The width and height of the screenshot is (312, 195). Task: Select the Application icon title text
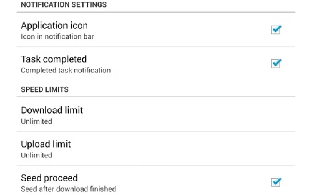click(x=54, y=25)
